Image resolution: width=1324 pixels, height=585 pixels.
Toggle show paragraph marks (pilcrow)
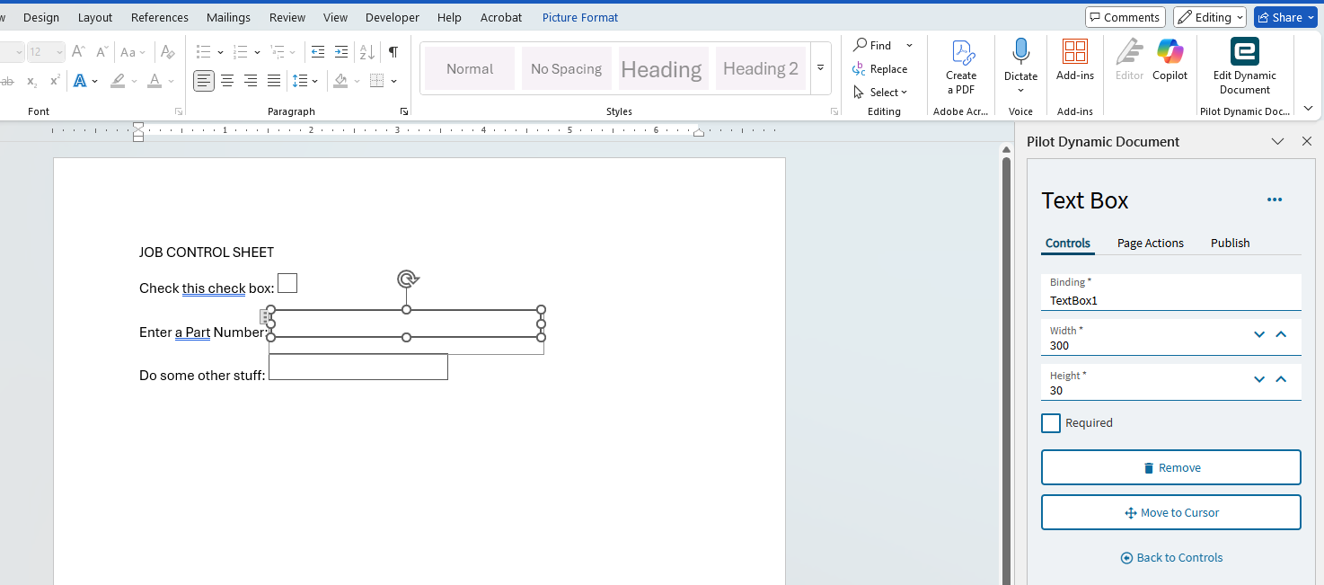click(393, 52)
